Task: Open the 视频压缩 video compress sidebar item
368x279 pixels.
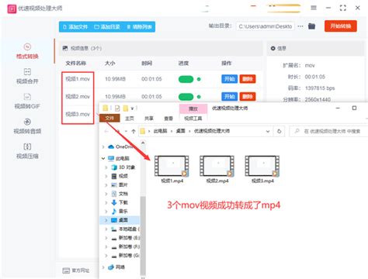Action: click(x=27, y=151)
